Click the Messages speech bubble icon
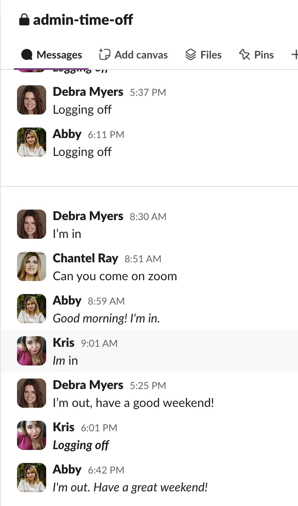298x506 pixels. tap(27, 55)
